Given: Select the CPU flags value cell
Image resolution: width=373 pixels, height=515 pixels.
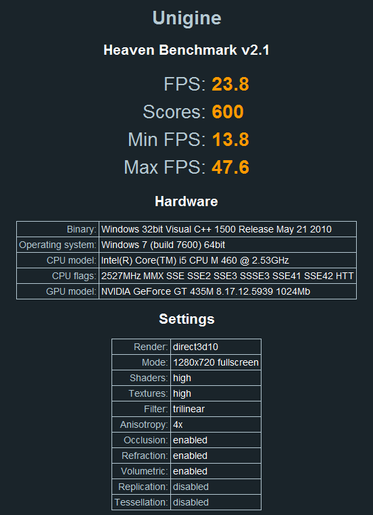Looking at the screenshot, I should coord(228,276).
